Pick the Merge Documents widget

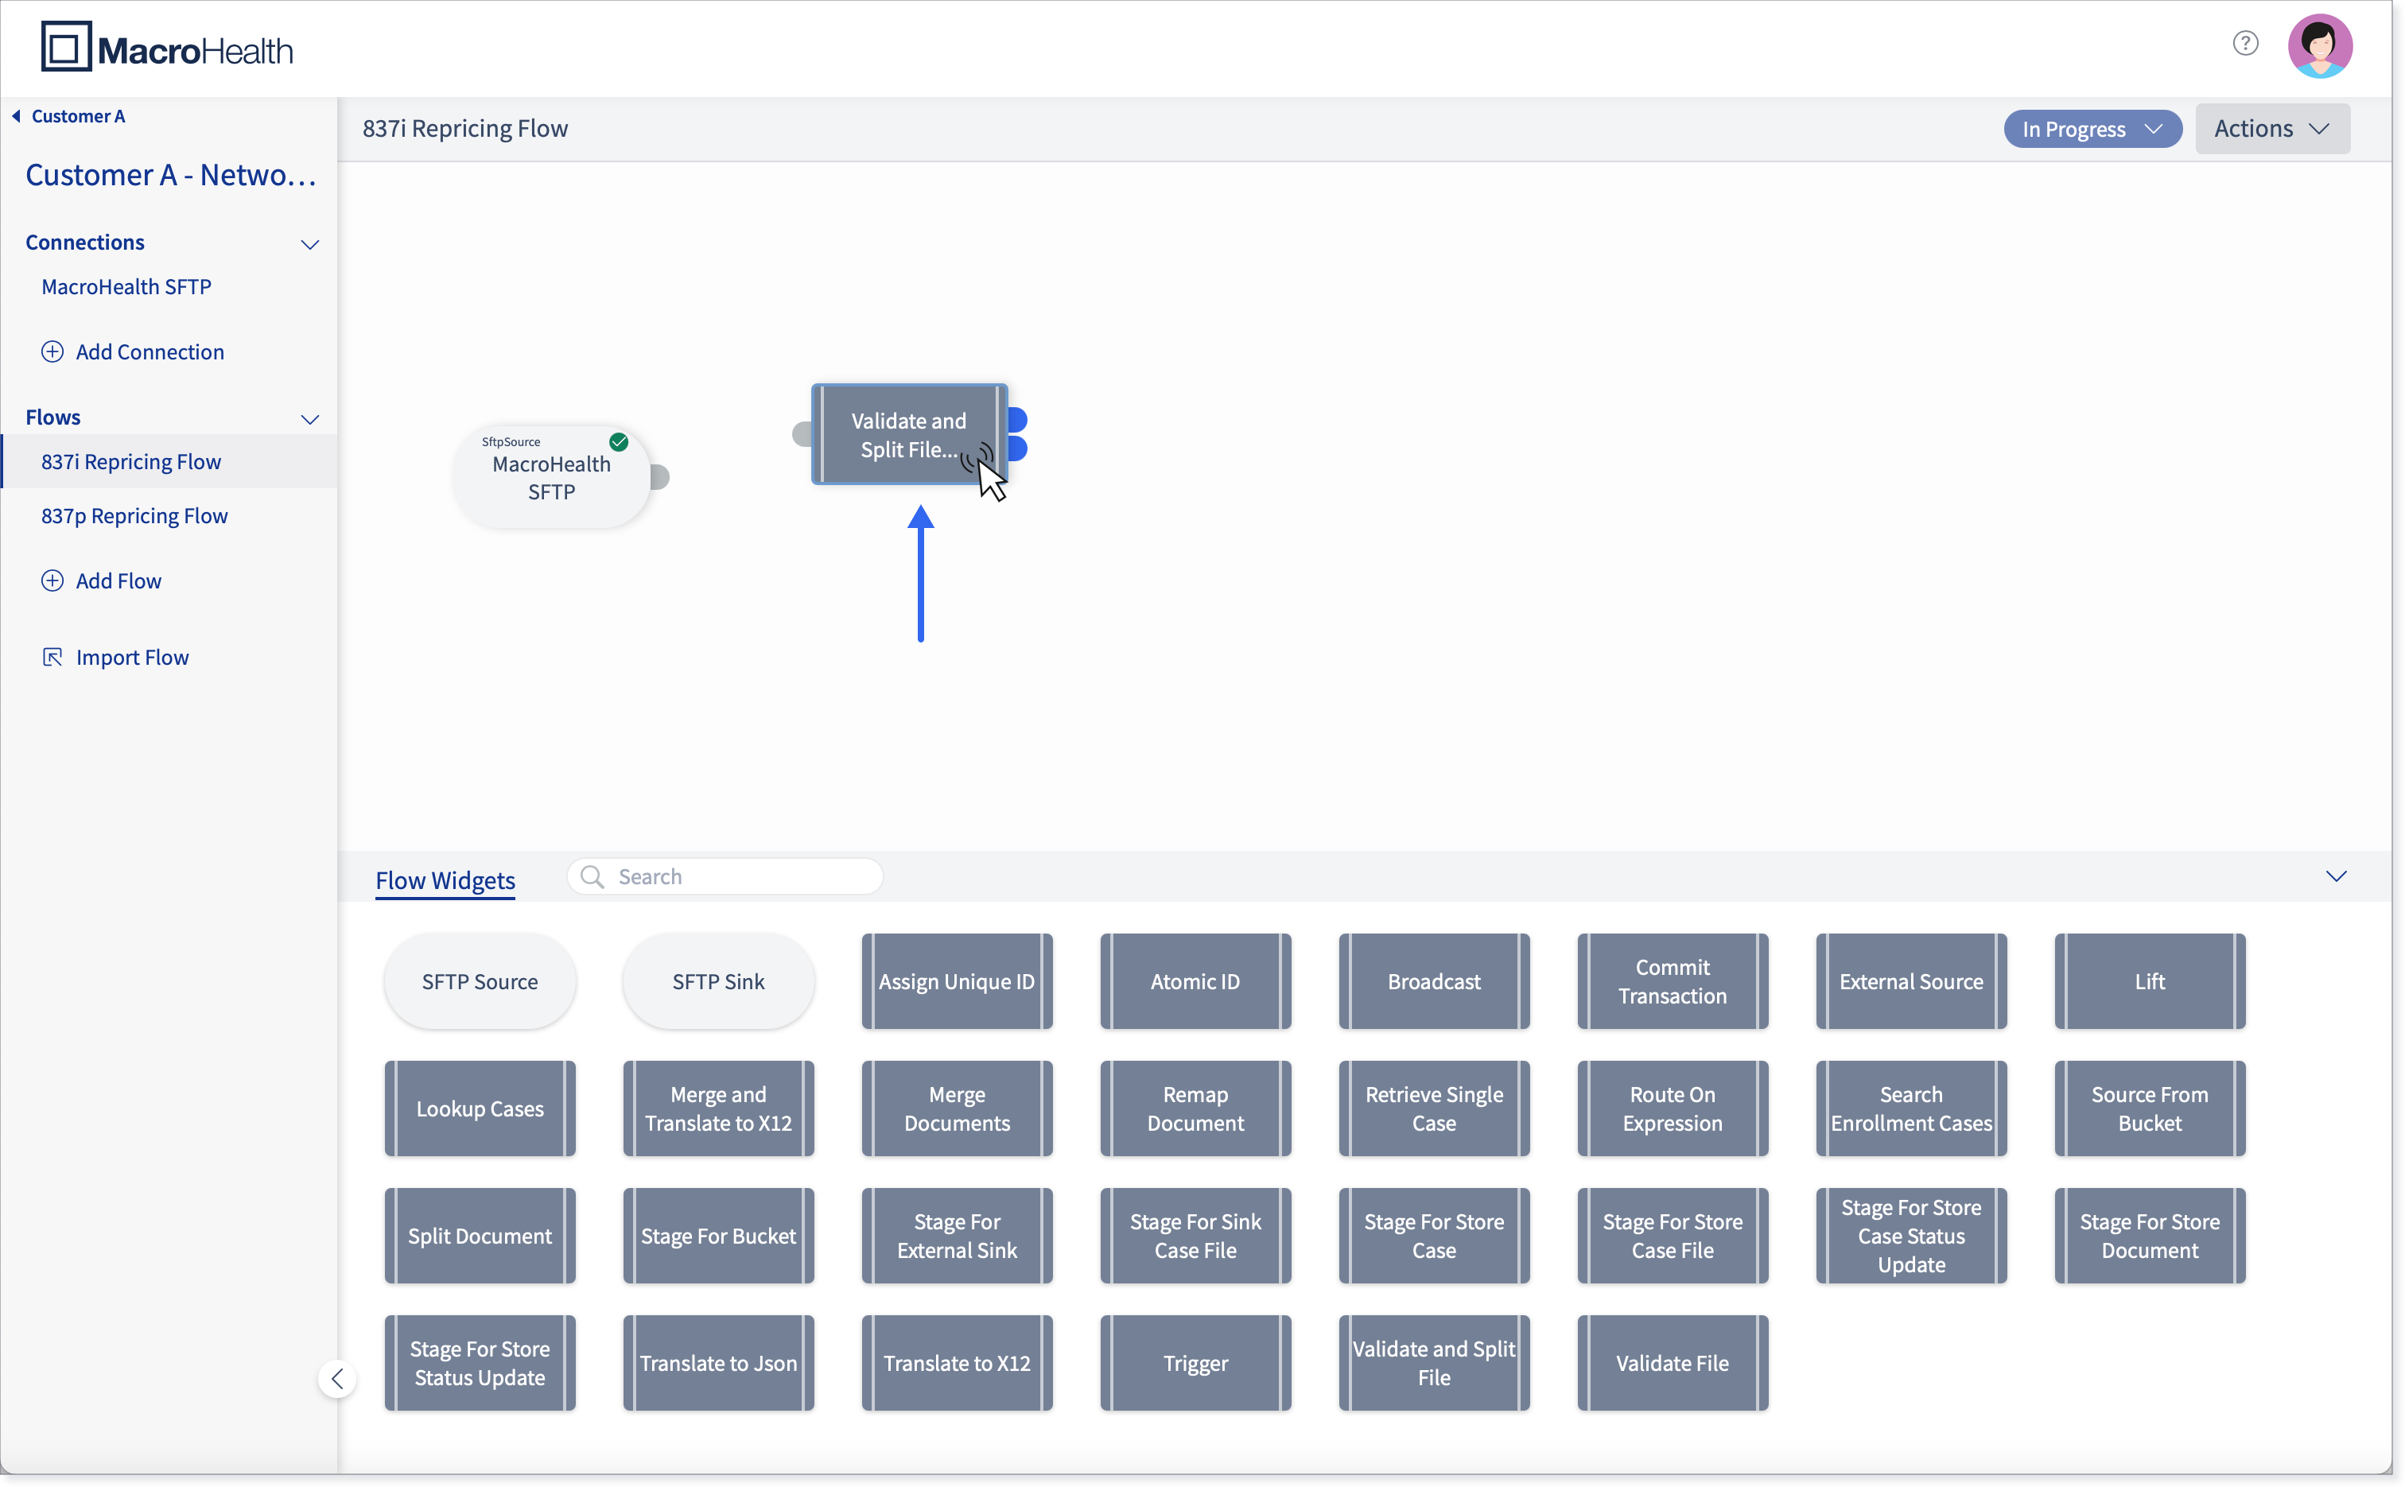957,1108
